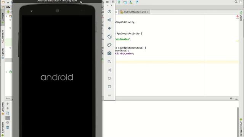Screen dimensions: 244x137
Task: Open the Captures tool window tab
Action: pos(3,53)
